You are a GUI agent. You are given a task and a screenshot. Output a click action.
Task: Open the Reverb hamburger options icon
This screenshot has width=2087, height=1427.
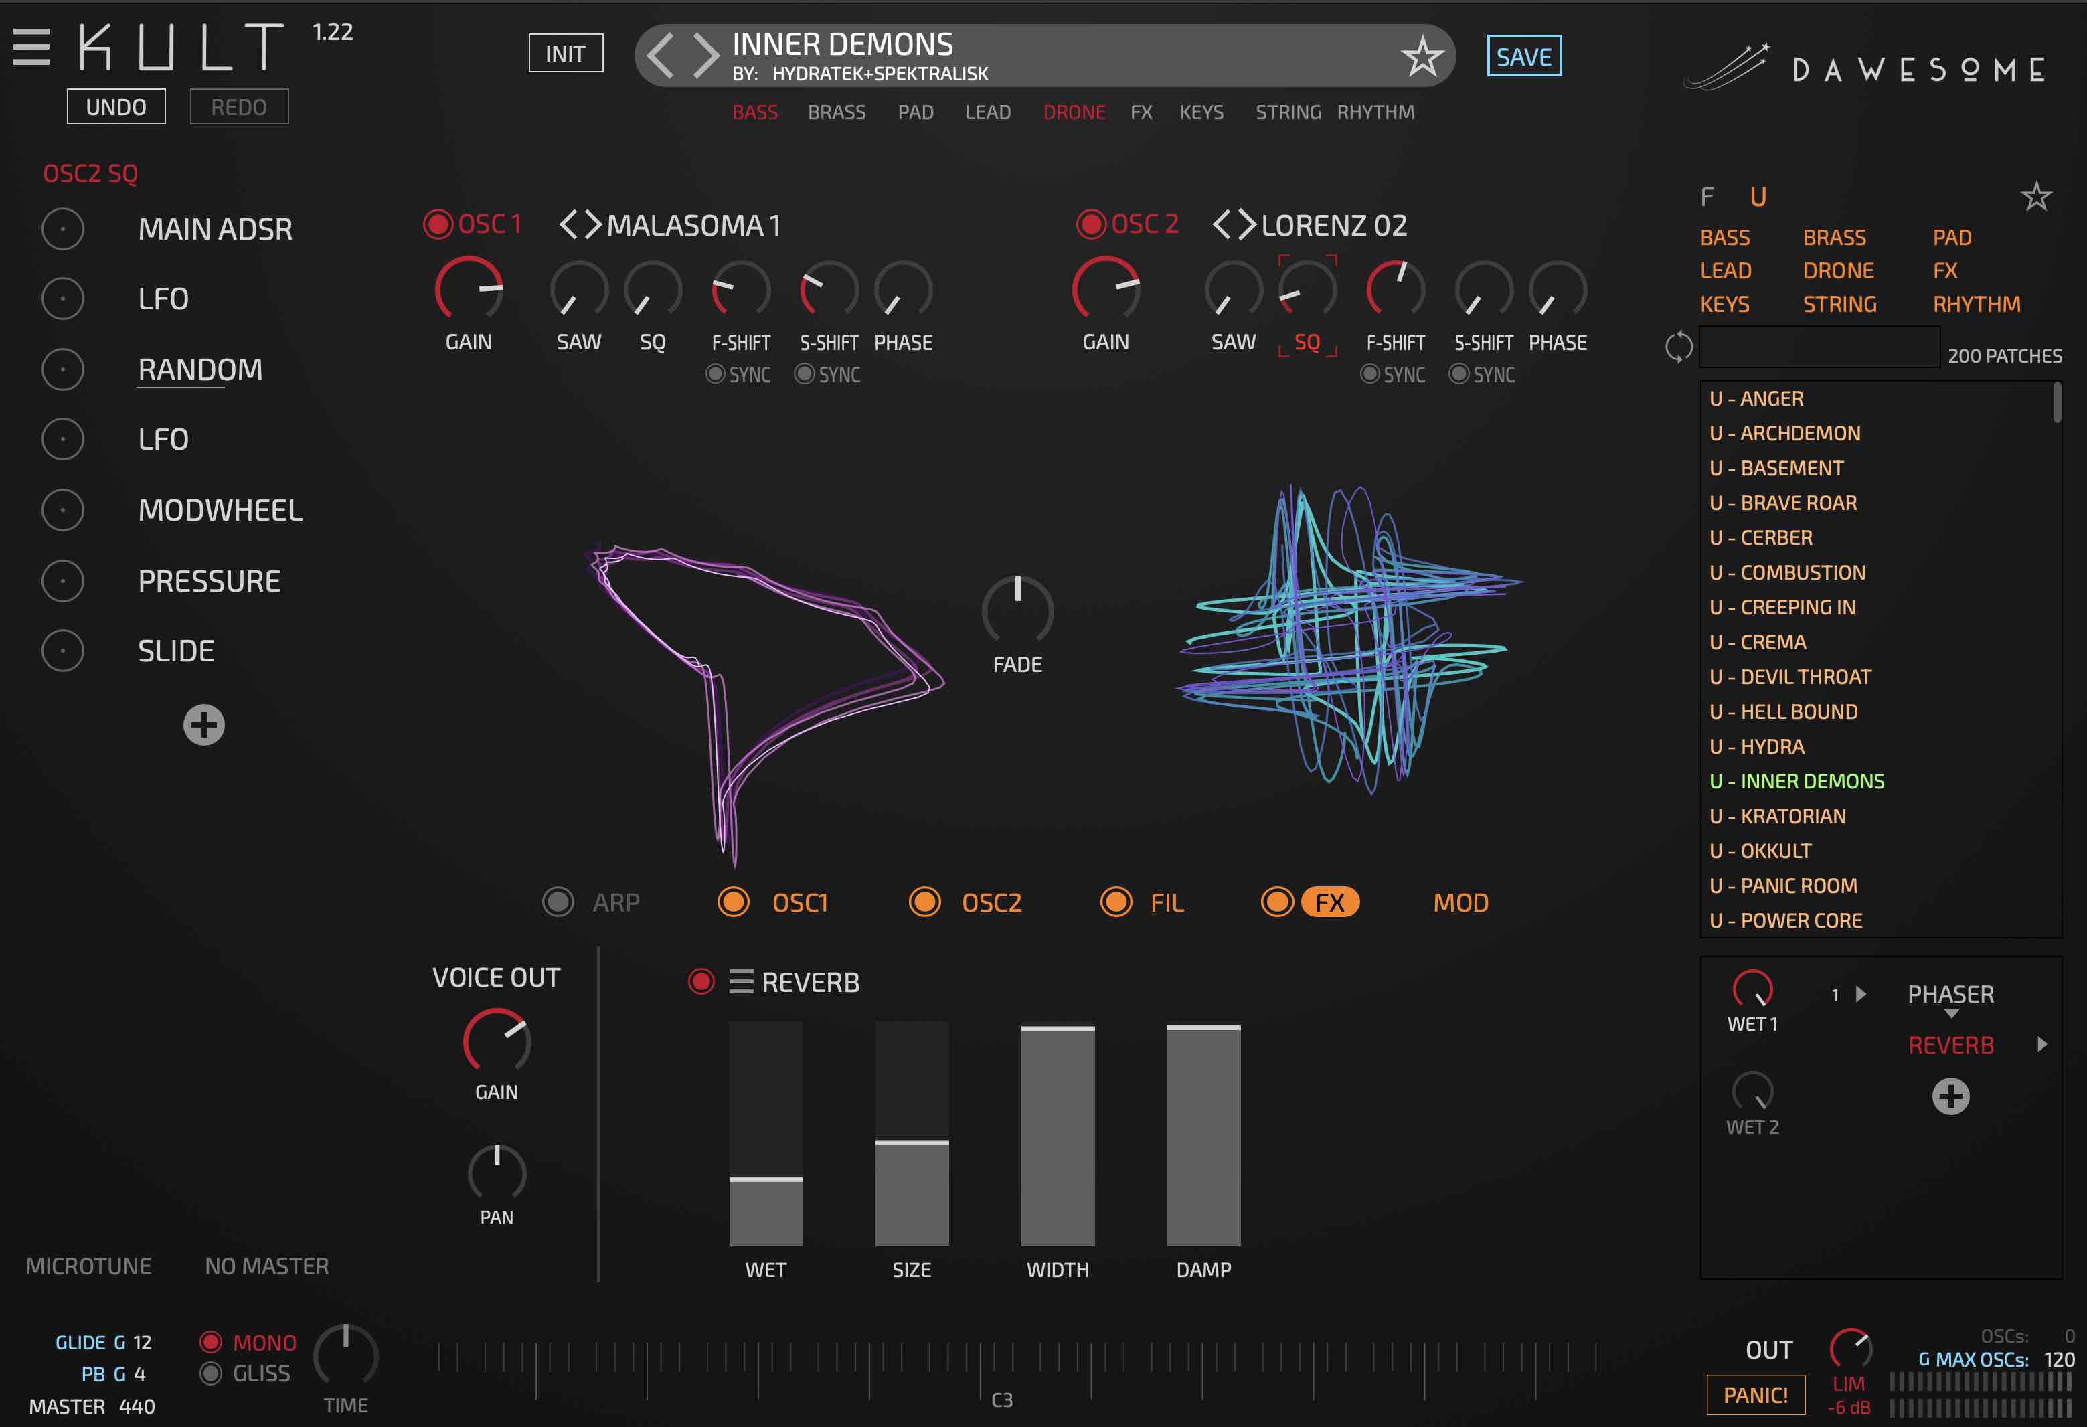point(741,982)
